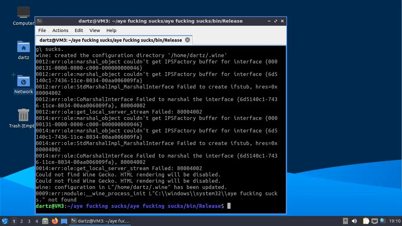
Task: Switch to virtual desktop 2
Action: [x=22, y=221]
